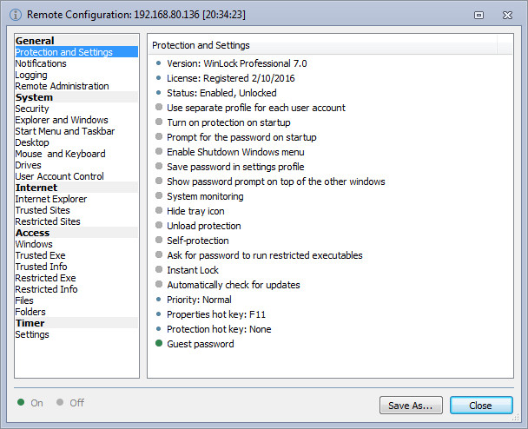The width and height of the screenshot is (528, 429).
Task: Click the gray Off legend indicator
Action: click(x=60, y=402)
